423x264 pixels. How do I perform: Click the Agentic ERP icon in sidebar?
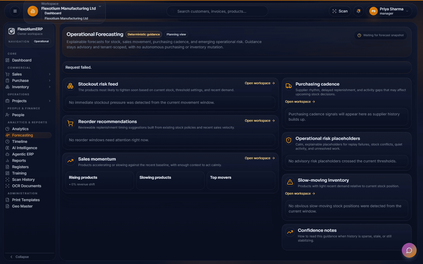pos(7,154)
